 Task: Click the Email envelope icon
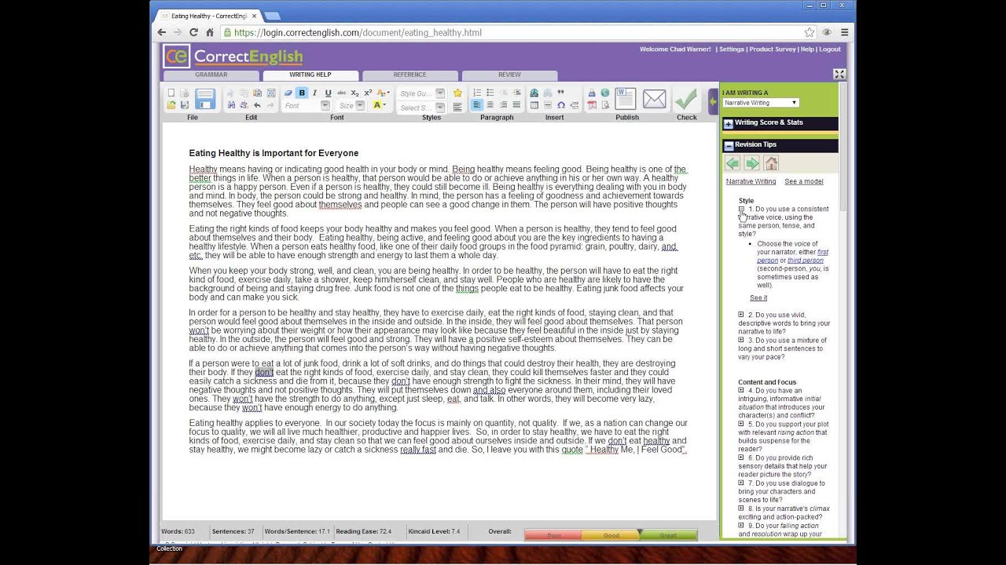pos(654,99)
